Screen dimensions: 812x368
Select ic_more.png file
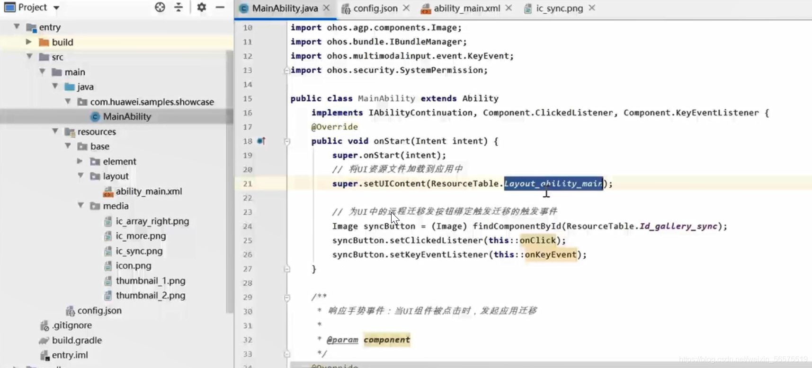coord(141,236)
